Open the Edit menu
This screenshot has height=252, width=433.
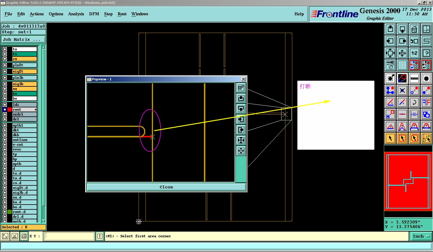point(21,14)
